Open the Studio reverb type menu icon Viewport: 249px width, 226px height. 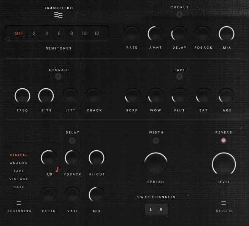click(224, 203)
